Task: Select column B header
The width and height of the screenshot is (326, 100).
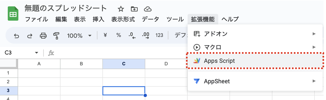Action: click(x=81, y=64)
